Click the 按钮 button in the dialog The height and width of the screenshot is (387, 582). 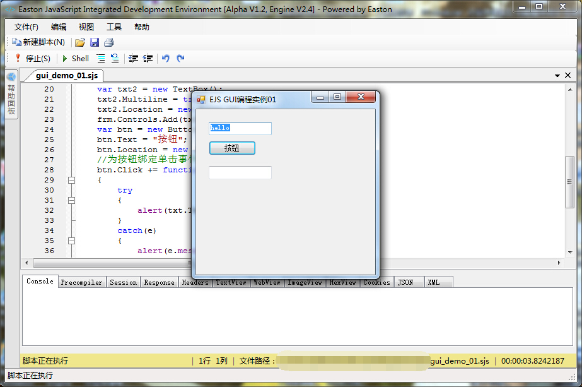[232, 148]
